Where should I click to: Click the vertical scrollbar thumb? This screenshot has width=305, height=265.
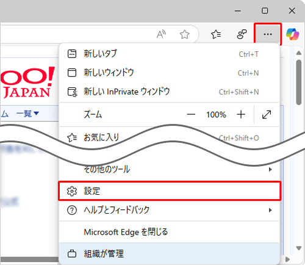[x=298, y=82]
